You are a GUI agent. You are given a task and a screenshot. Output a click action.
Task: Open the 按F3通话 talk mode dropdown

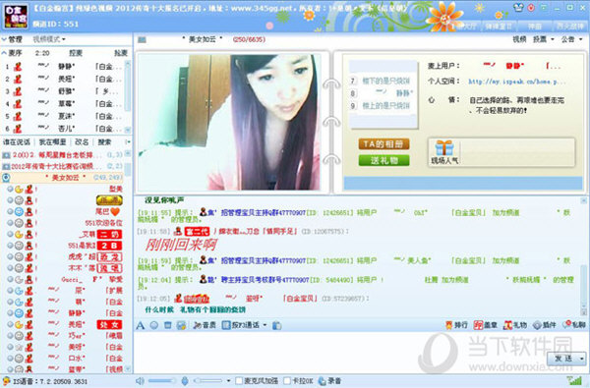245,325
